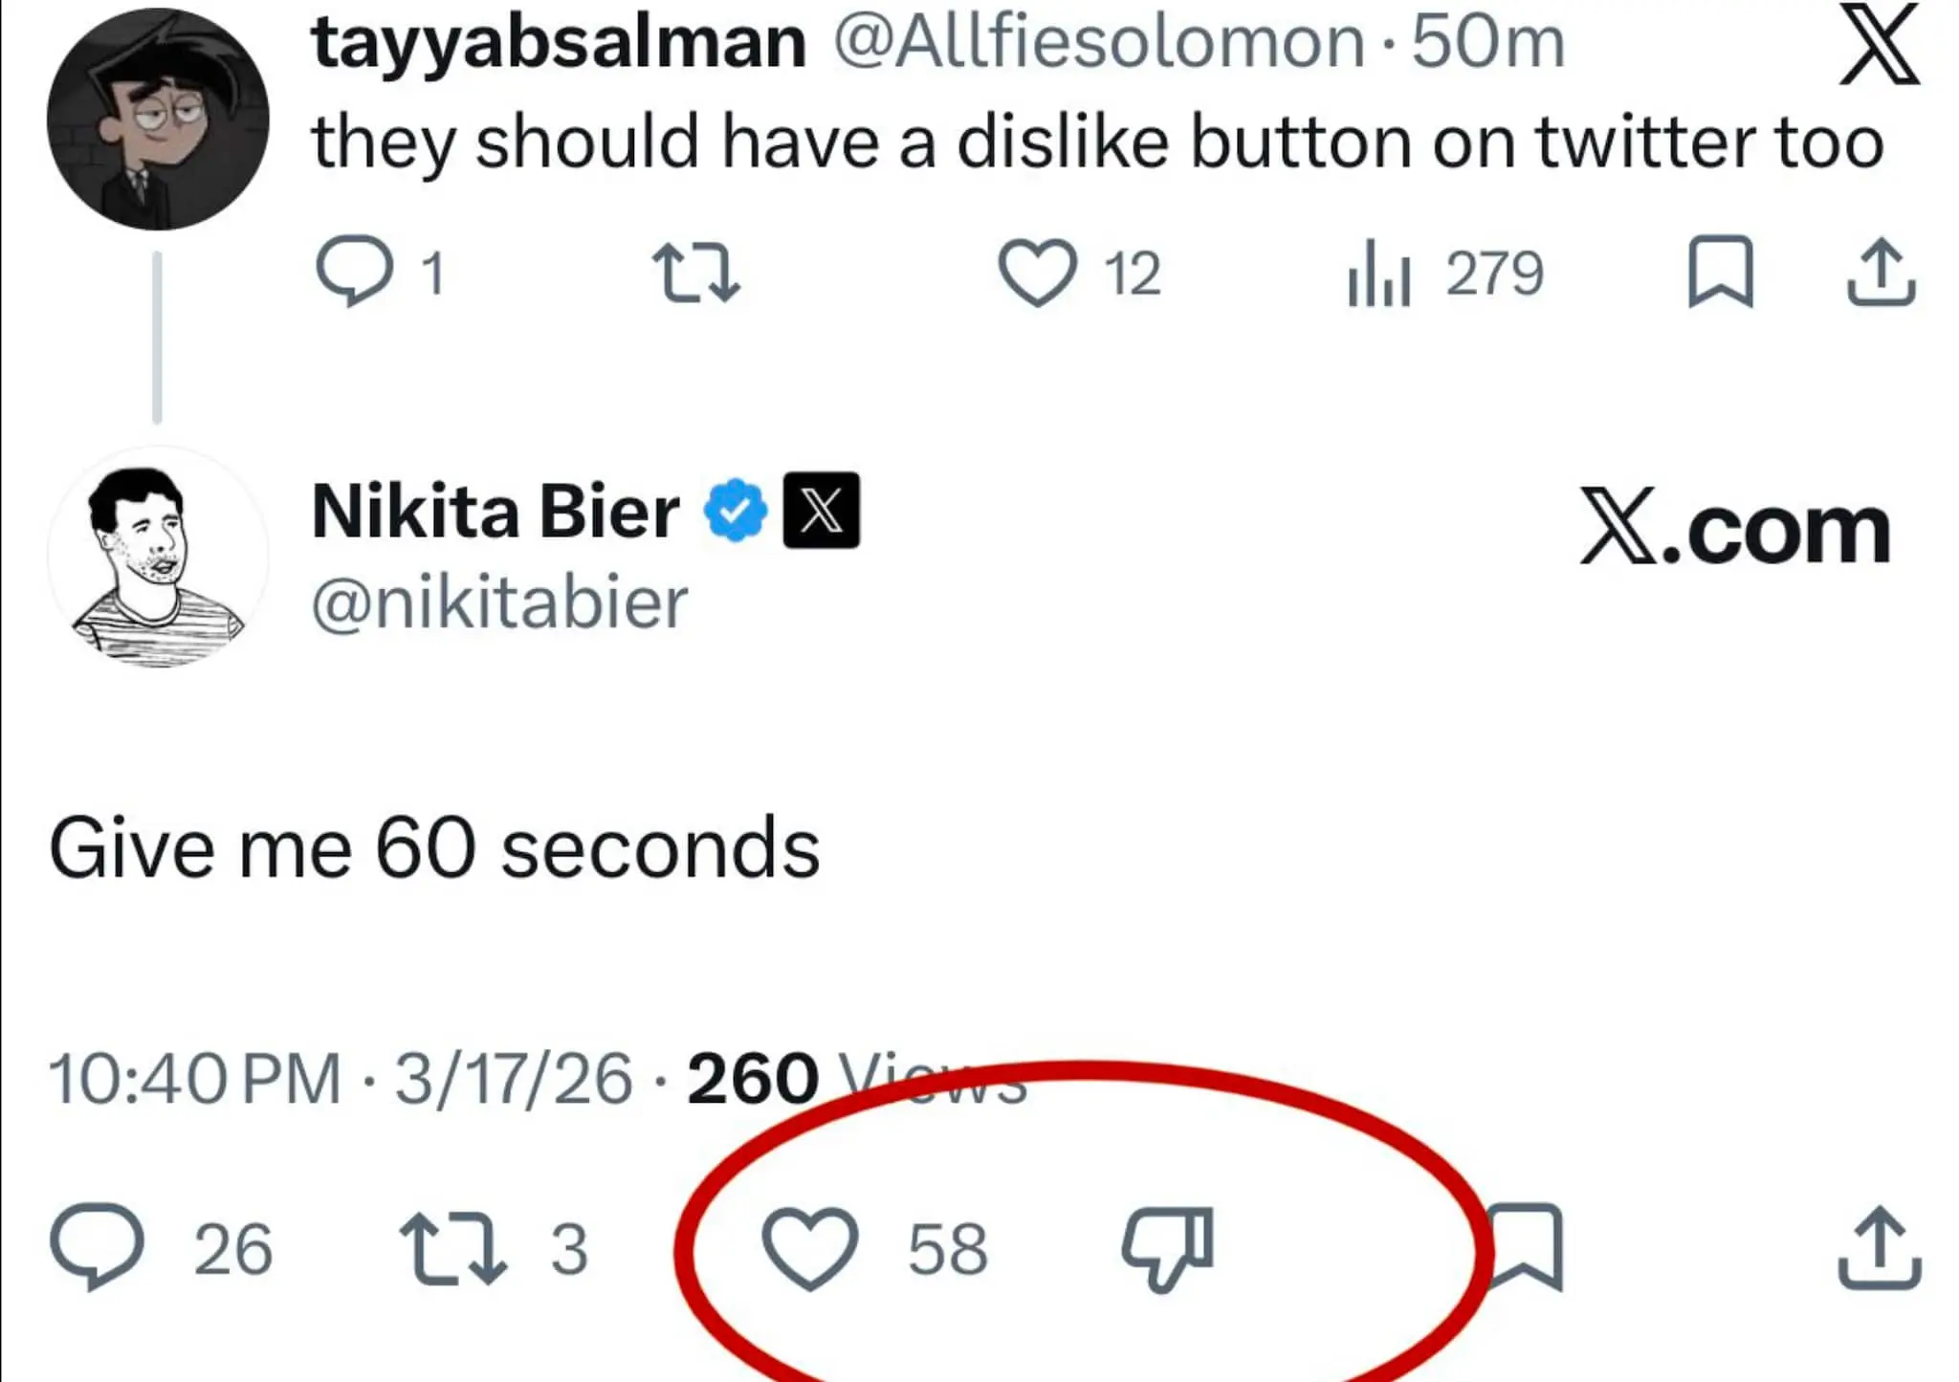Like tayyabsalman's tweet with 12 likes
The image size is (1959, 1382).
click(x=1037, y=274)
